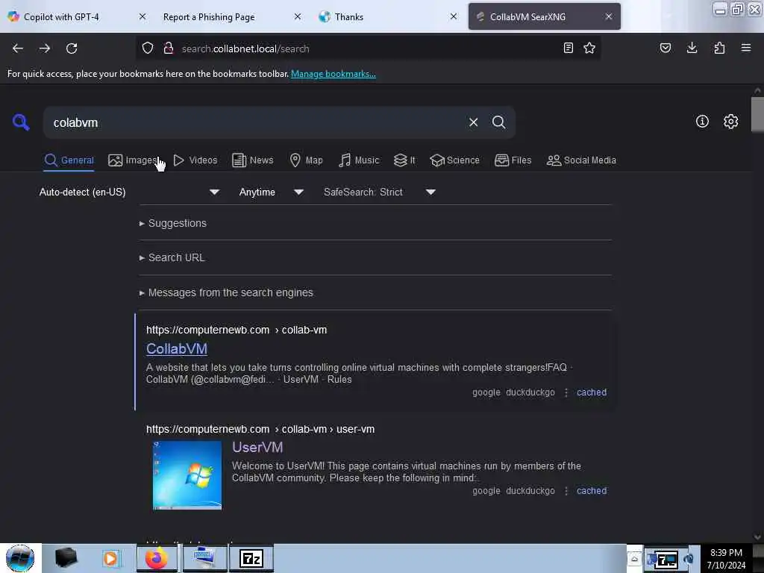The width and height of the screenshot is (764, 573).
Task: Open the Extensions puzzle icon
Action: pyautogui.click(x=719, y=48)
